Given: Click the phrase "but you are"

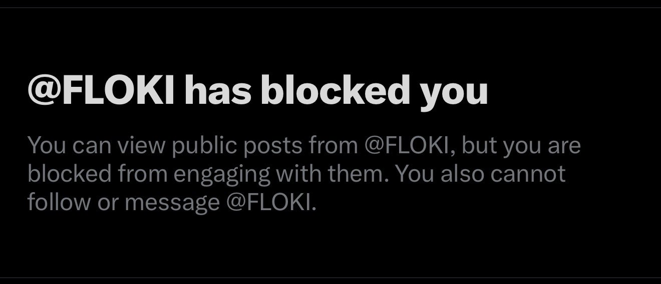Looking at the screenshot, I should pos(521,145).
